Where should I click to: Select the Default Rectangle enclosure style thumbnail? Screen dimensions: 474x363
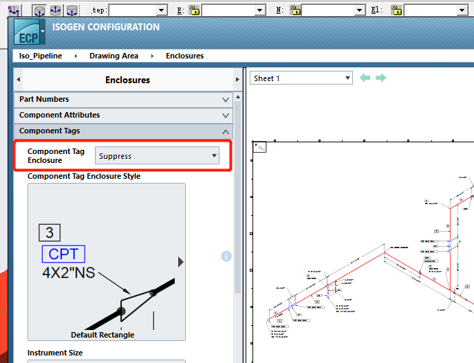pos(107,261)
